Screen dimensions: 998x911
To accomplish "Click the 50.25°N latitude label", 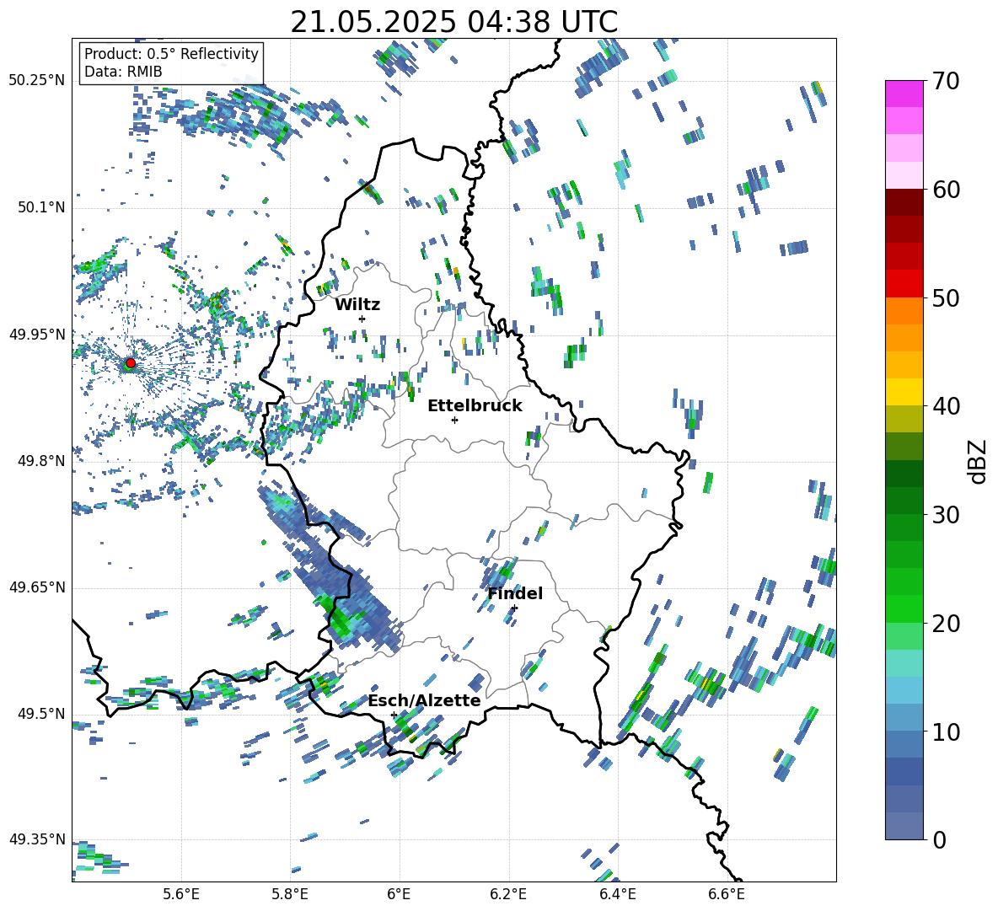I will pos(37,81).
